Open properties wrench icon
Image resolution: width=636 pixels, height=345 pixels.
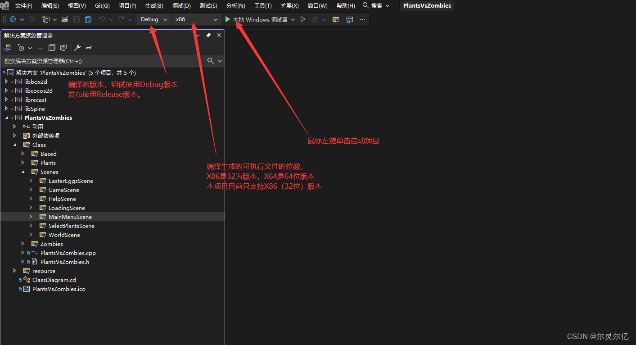tap(77, 48)
